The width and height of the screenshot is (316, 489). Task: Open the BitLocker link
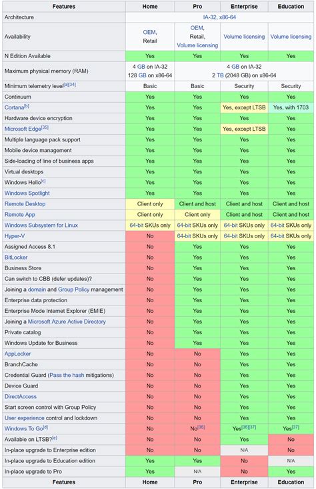(16, 258)
